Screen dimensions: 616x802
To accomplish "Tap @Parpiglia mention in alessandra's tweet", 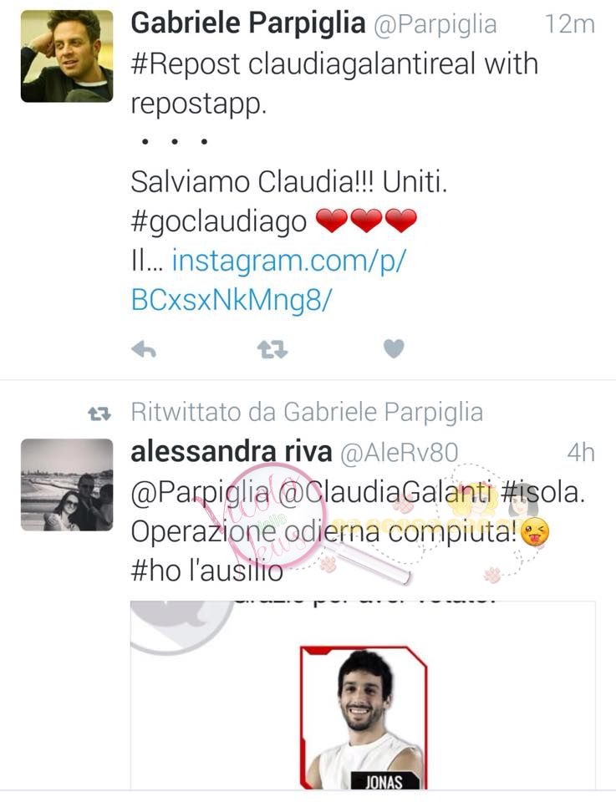I will click(200, 494).
